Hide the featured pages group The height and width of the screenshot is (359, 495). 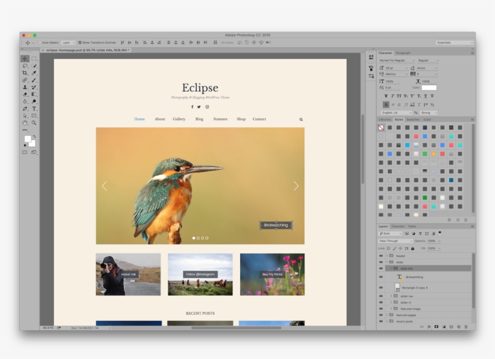coord(381,315)
